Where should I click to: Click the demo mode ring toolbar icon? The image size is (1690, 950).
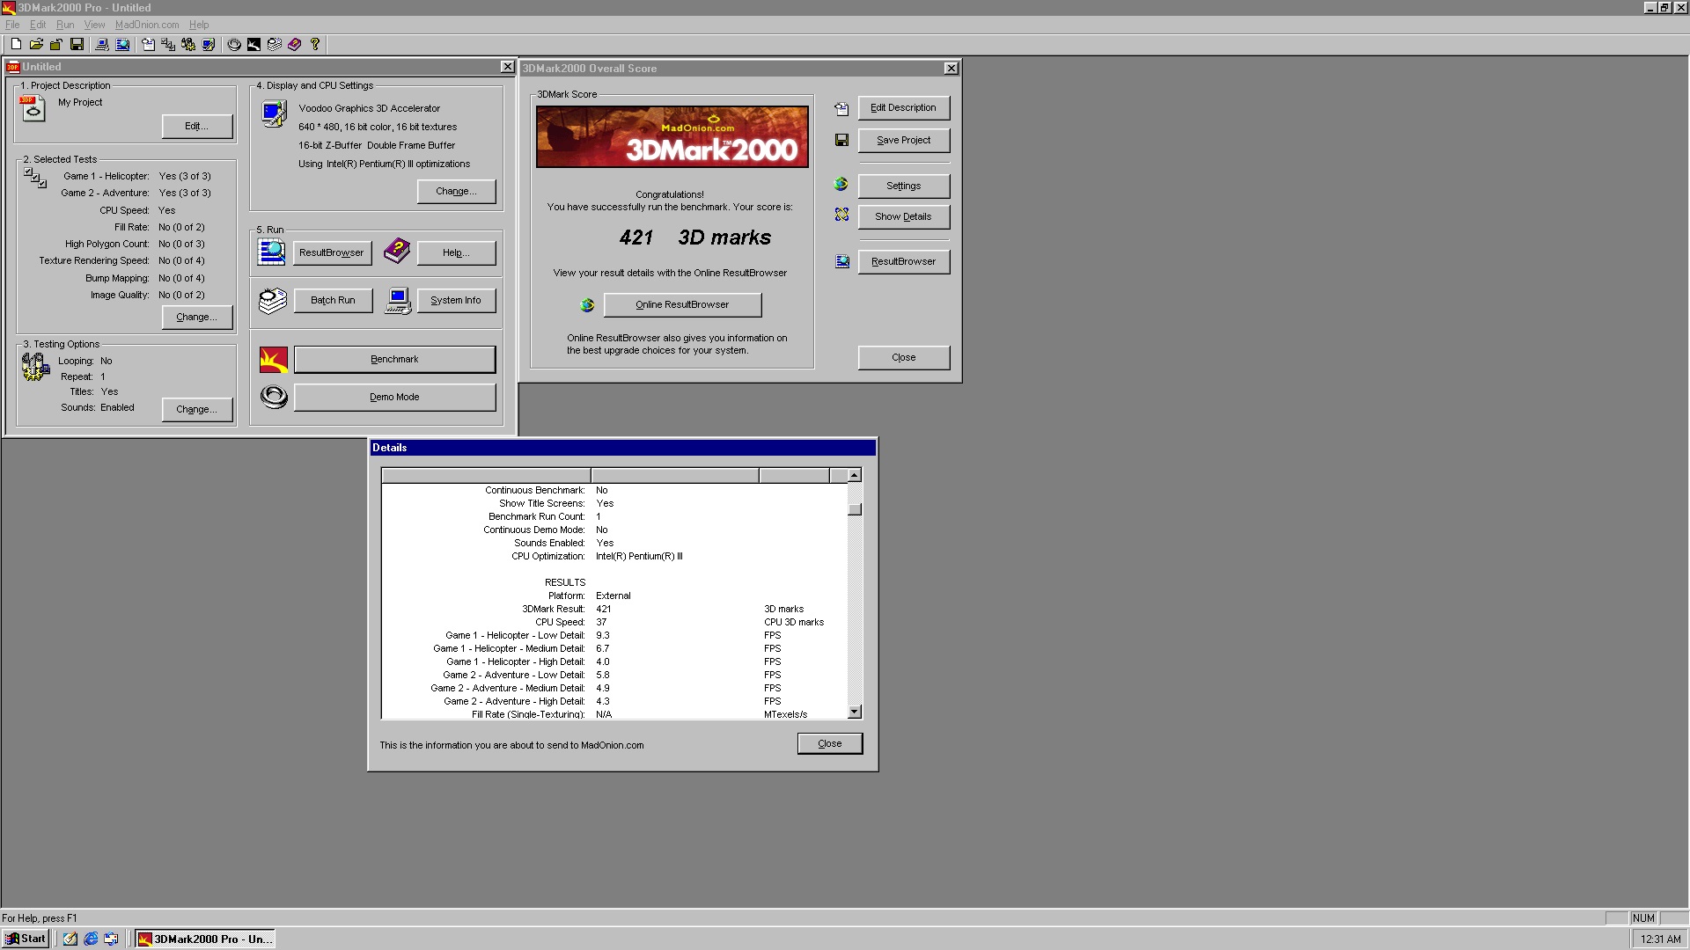click(x=234, y=44)
